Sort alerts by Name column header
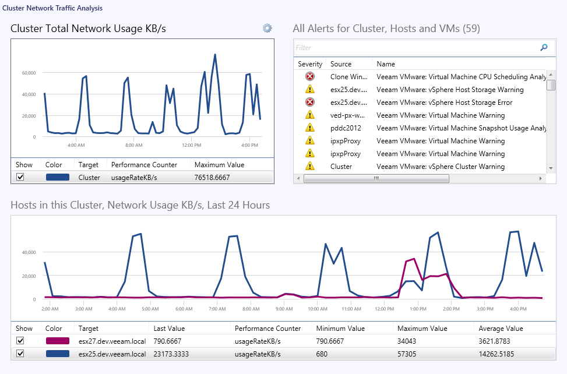Image resolution: width=567 pixels, height=374 pixels. tap(386, 64)
